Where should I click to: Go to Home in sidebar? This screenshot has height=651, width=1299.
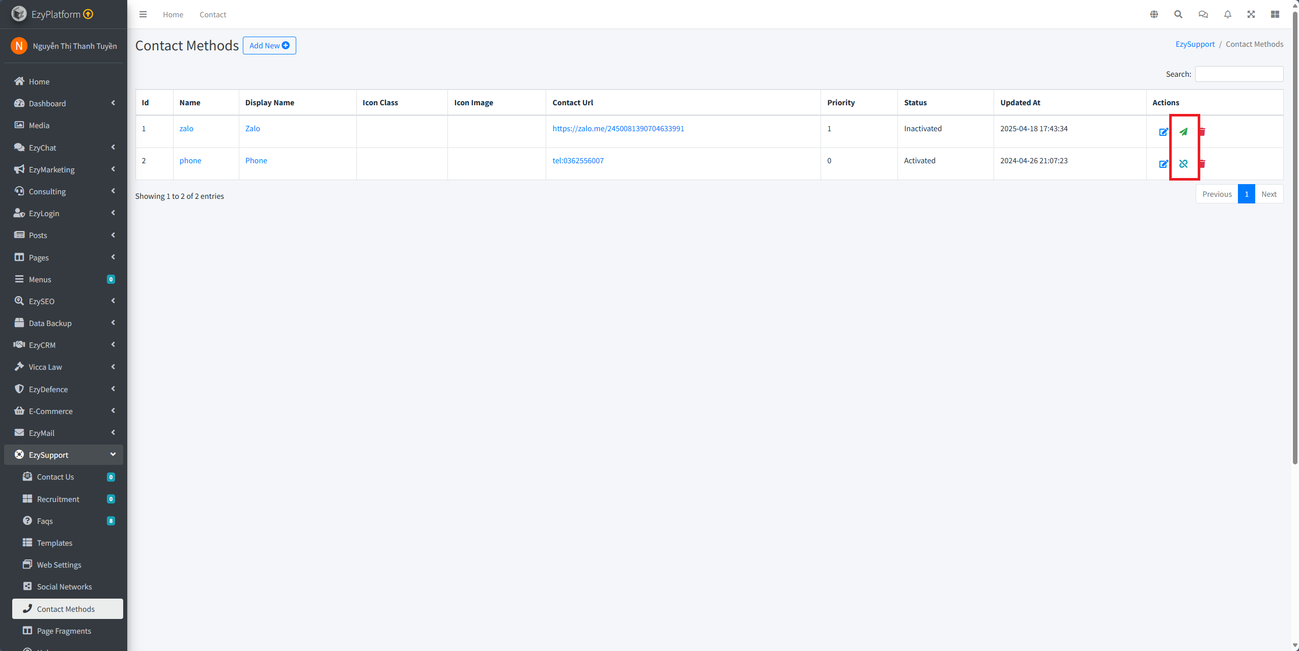[64, 81]
